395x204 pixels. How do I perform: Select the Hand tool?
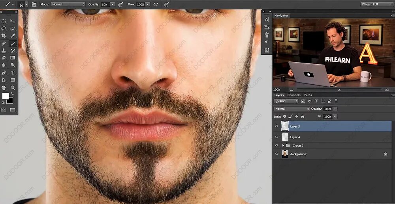[4, 88]
